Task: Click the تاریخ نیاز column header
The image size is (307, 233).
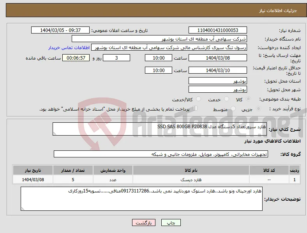Action: (33, 170)
